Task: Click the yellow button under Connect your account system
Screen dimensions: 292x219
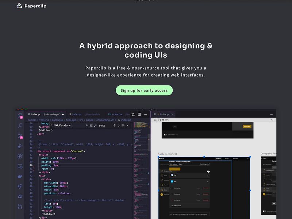Action: tap(175, 169)
